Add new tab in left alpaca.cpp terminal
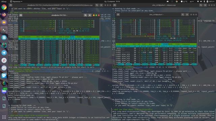This screenshot has height=121, width=216. (x=10, y=5)
